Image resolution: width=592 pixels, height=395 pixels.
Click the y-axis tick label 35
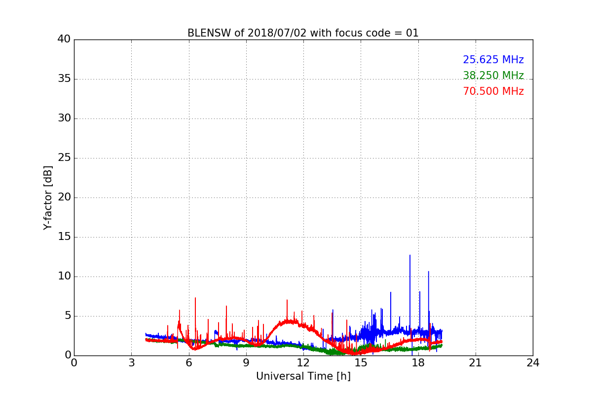click(x=64, y=79)
